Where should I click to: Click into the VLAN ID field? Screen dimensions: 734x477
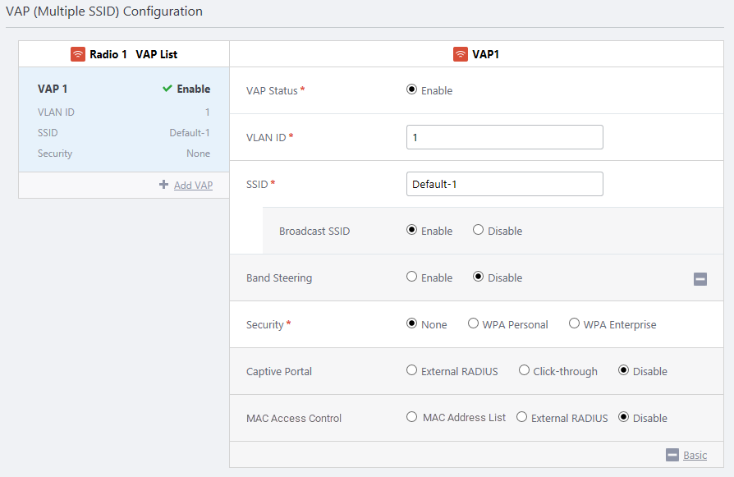pyautogui.click(x=504, y=137)
